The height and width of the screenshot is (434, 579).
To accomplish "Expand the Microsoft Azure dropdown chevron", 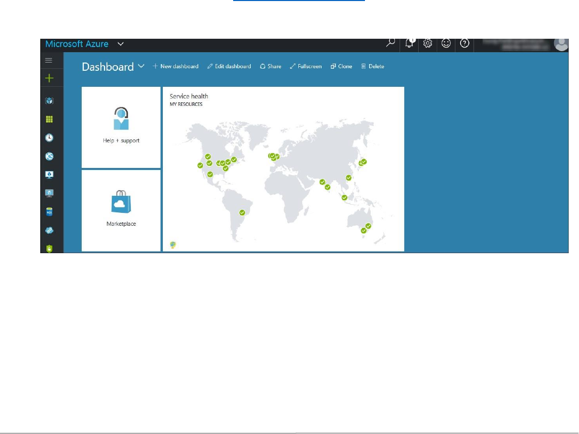I will 120,44.
